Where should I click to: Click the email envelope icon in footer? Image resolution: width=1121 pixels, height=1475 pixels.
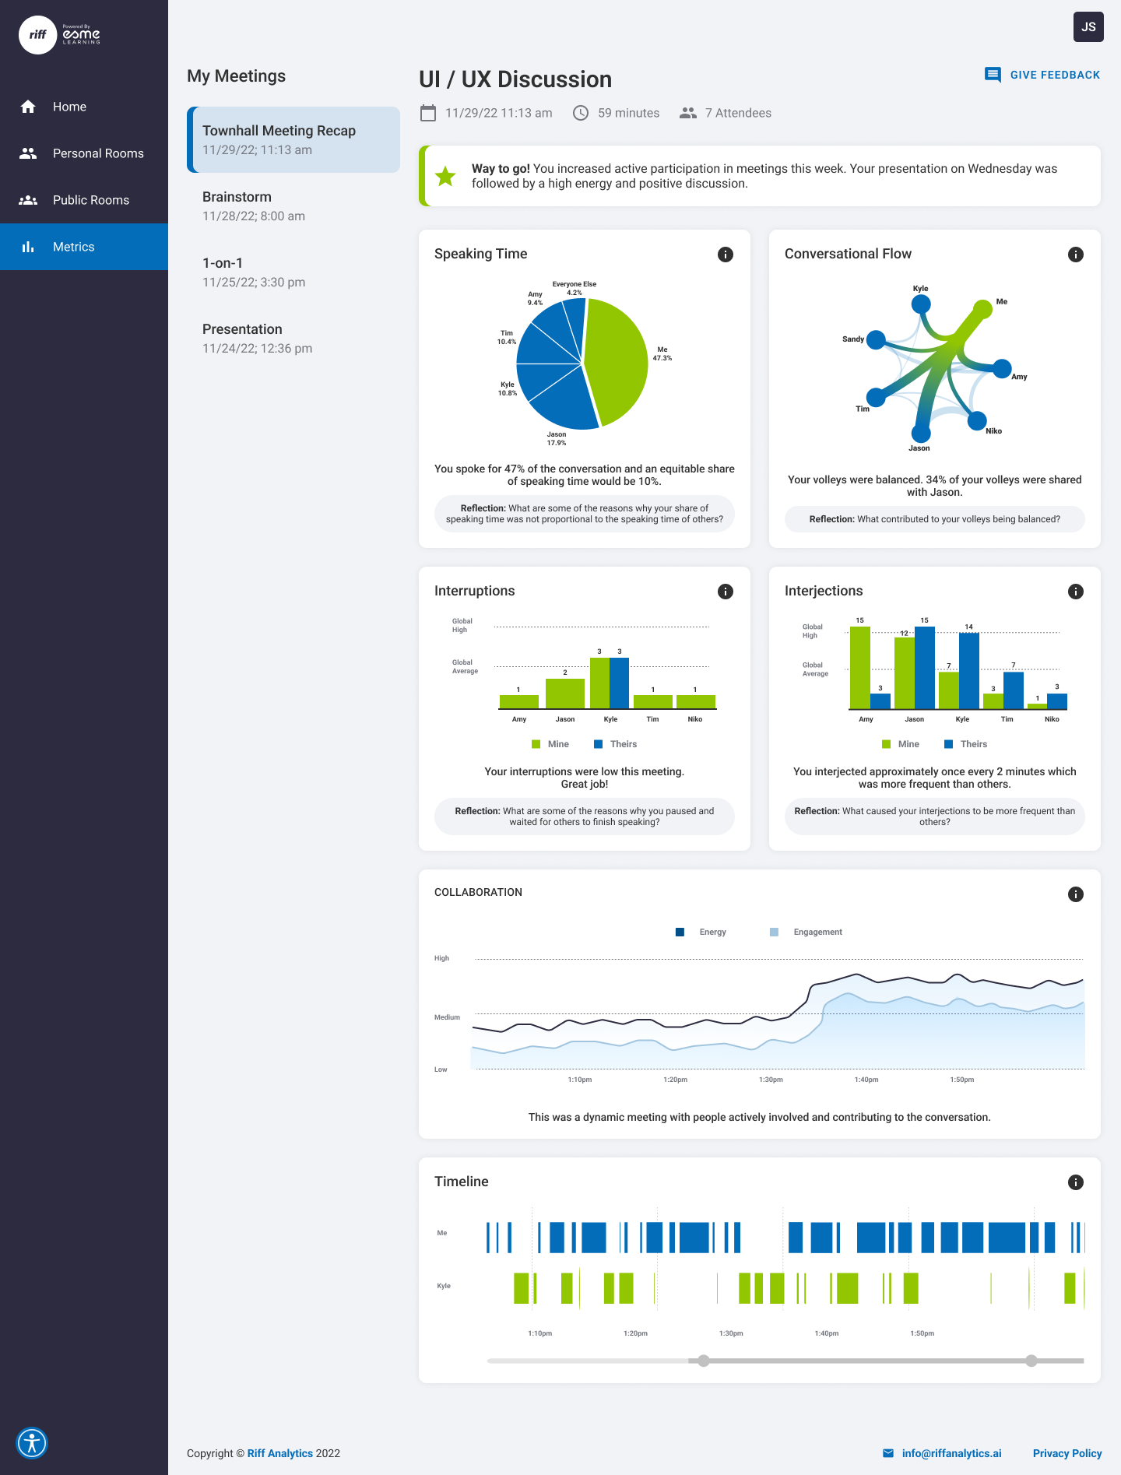(888, 1453)
